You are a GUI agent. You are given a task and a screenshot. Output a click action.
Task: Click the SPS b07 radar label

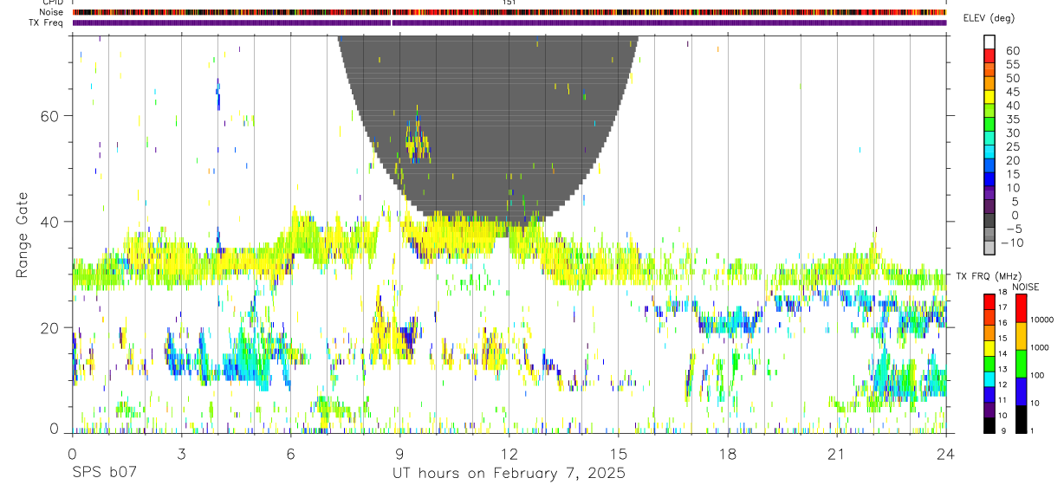click(104, 474)
